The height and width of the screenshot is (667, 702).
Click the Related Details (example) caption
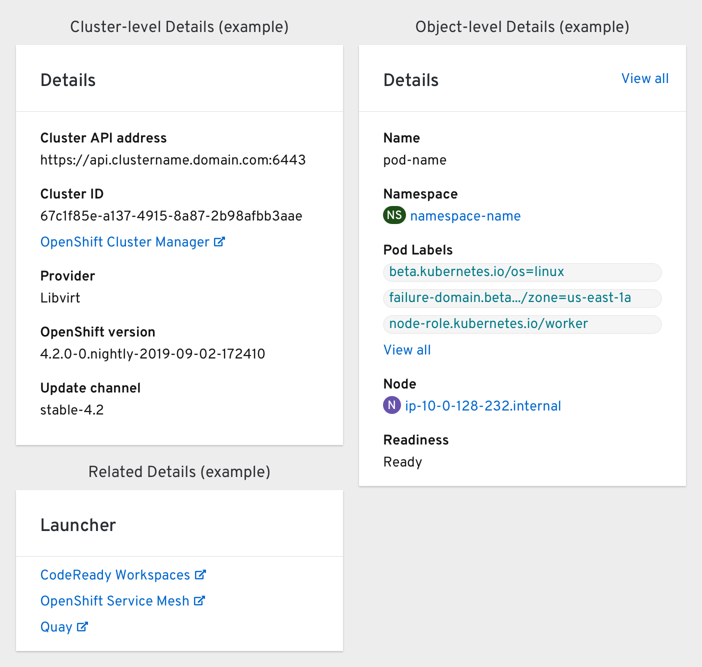179,472
